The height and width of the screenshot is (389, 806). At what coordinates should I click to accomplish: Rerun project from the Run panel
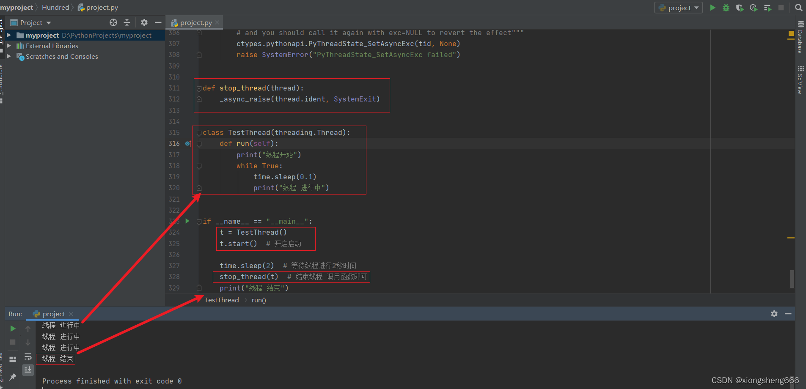13,329
